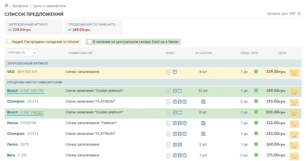
Task: Tick 'В наличии на центральном складе' checkbox
Action: [90, 41]
